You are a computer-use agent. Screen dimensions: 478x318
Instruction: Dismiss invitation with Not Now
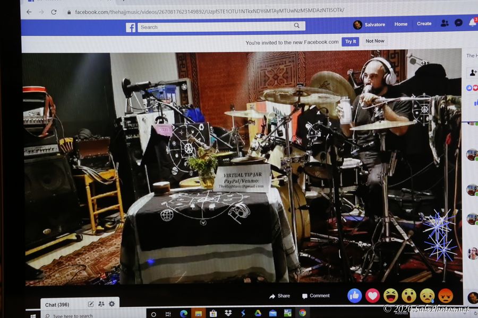coord(374,41)
